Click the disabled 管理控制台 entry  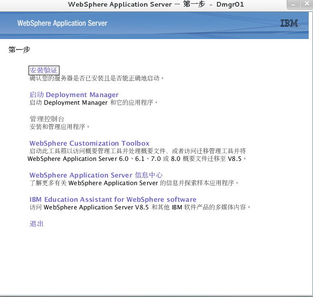[47, 119]
